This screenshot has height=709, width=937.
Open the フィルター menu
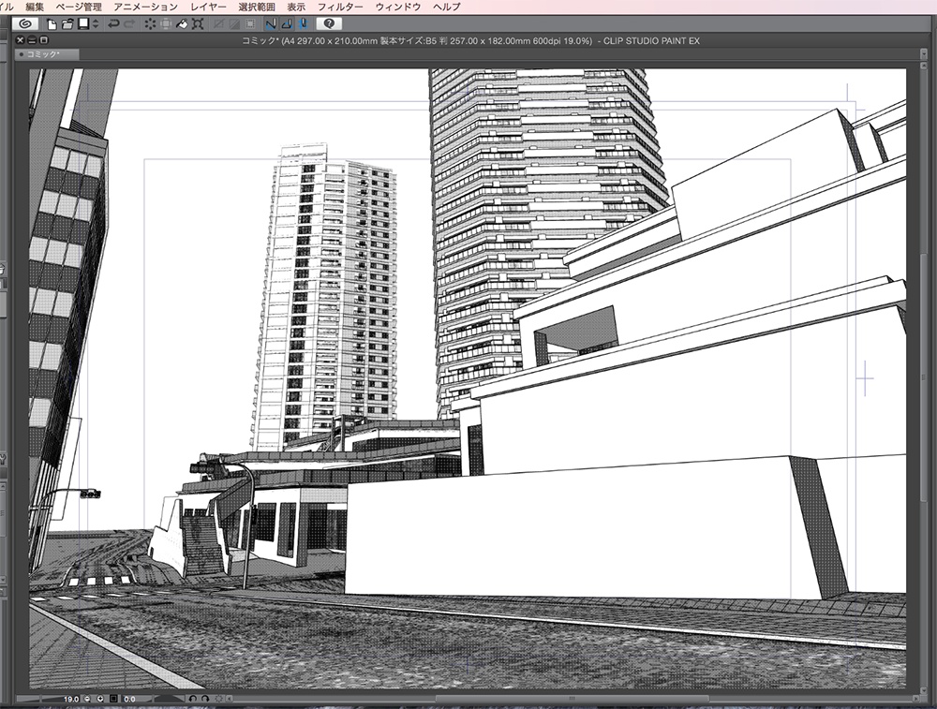pos(340,7)
